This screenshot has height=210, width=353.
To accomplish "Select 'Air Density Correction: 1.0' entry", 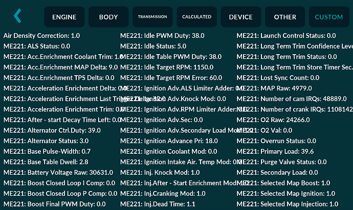I will 41,36.
